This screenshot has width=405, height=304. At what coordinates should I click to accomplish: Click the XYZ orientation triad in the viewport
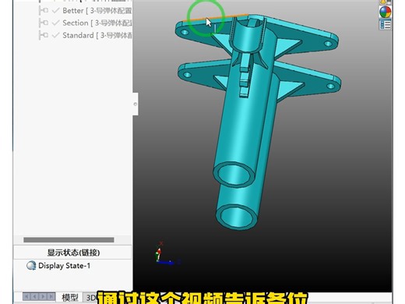(x=166, y=255)
